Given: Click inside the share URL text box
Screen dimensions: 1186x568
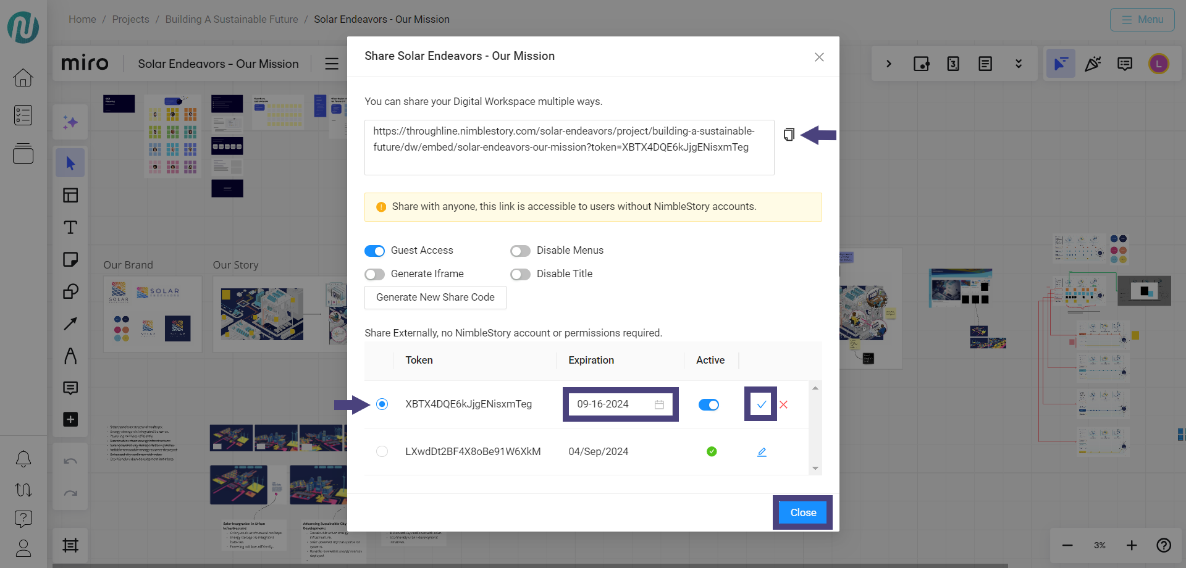Looking at the screenshot, I should tap(569, 148).
